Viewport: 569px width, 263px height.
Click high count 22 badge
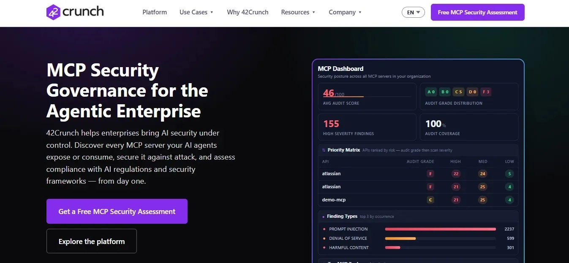coord(456,174)
